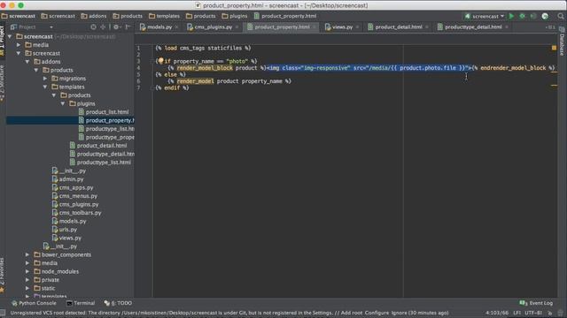Open the Favorites tool window on the left edge
This screenshot has width=567, height=318.
coord(2,274)
